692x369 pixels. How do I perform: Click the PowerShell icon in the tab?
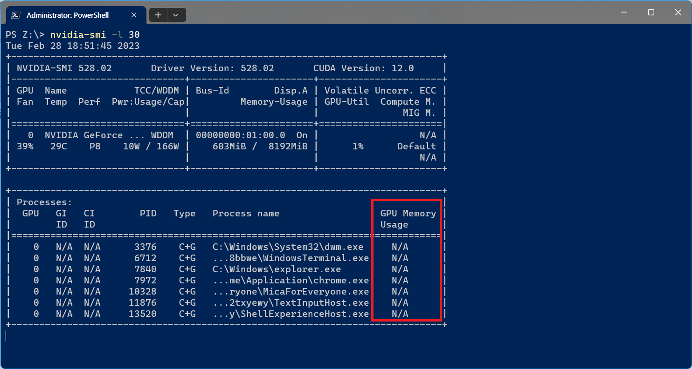pos(16,15)
